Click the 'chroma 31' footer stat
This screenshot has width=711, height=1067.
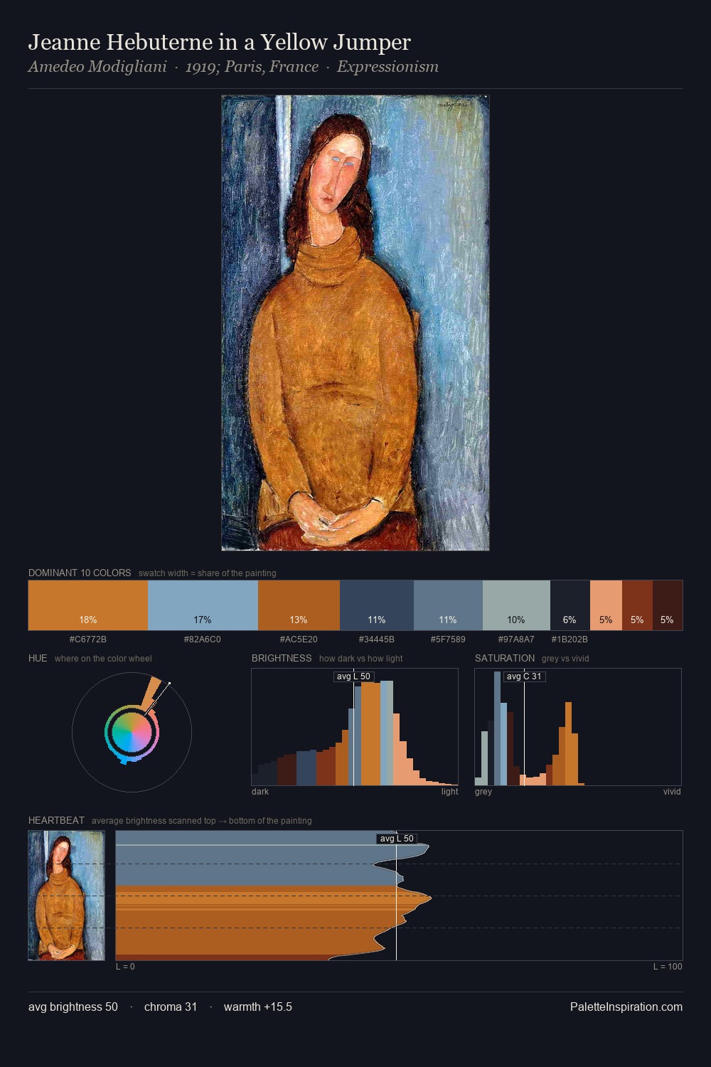point(171,1007)
